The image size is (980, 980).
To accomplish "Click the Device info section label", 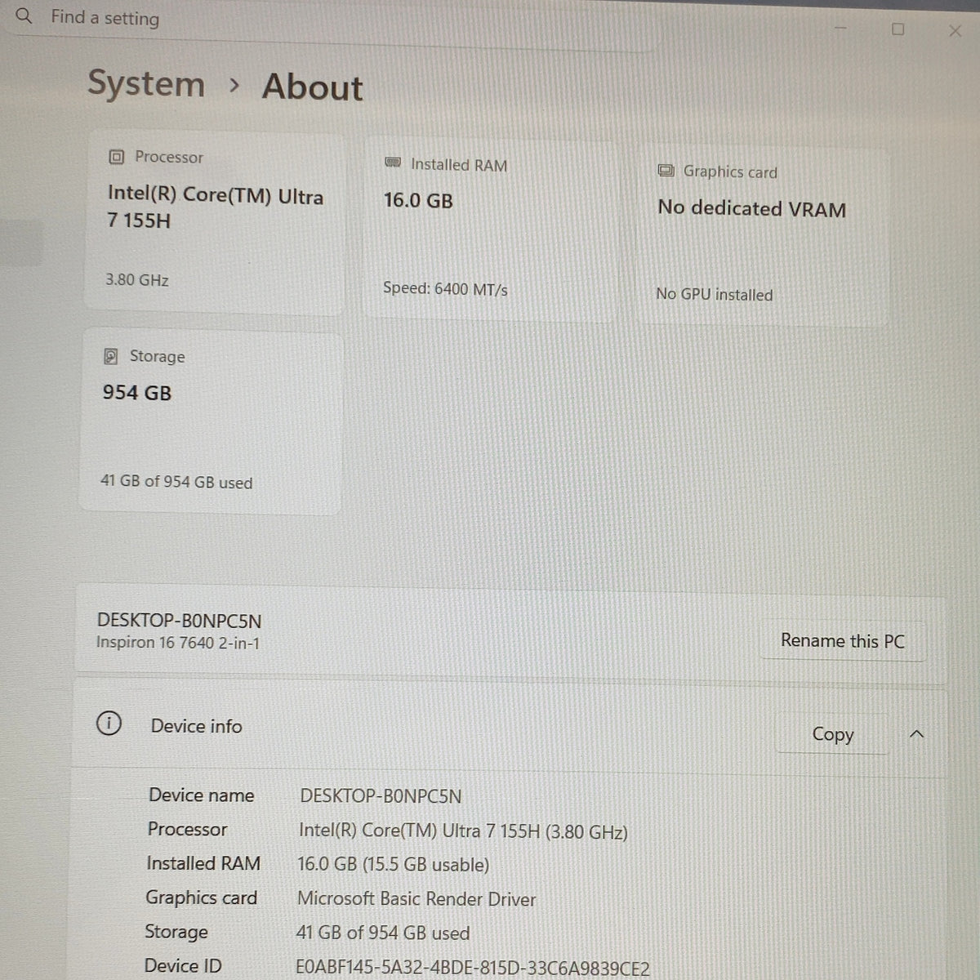I will click(x=197, y=726).
